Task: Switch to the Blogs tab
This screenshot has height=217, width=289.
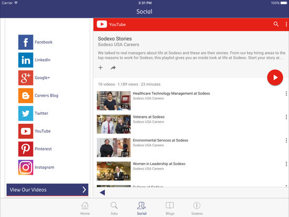Action: (170, 209)
